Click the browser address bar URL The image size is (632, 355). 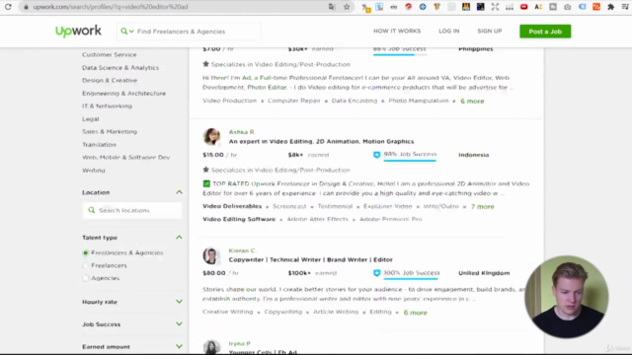tap(110, 7)
